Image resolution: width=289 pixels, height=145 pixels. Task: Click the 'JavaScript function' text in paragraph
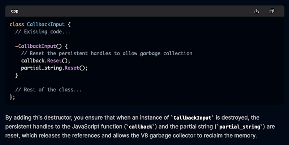point(97,127)
